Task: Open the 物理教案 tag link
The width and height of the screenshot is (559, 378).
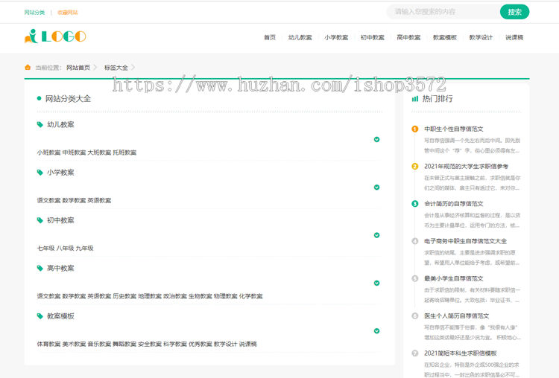Action: pos(226,296)
